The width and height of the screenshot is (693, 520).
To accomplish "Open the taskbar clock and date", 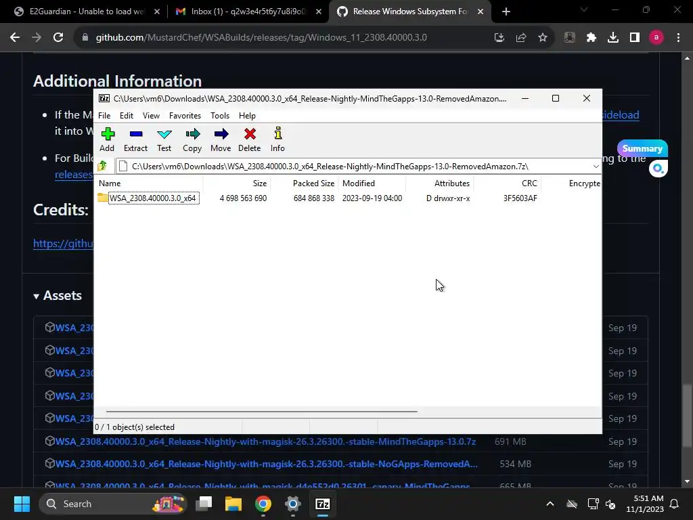I will pos(645,504).
